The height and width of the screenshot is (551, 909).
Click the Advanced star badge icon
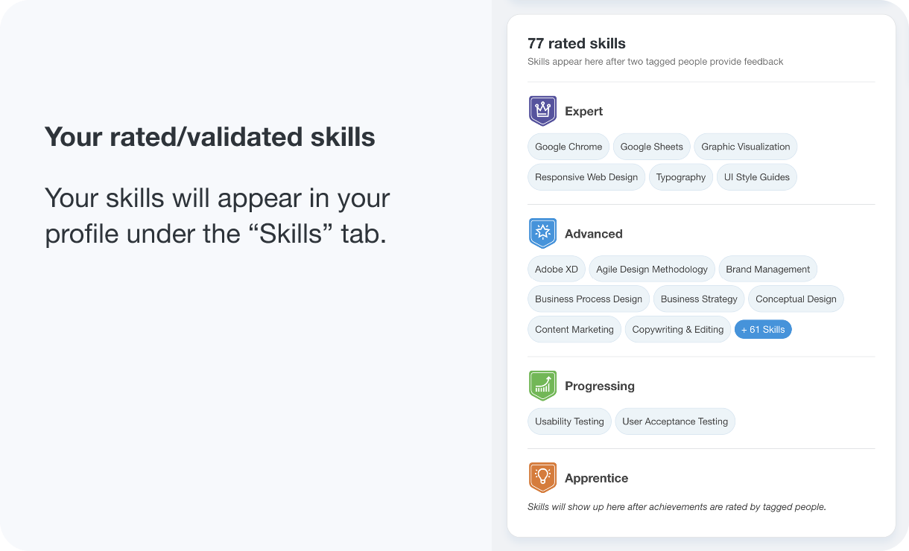[542, 233]
